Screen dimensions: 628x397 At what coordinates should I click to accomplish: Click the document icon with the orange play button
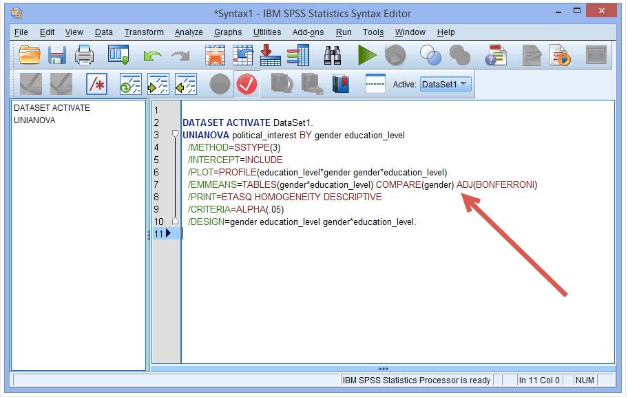coord(560,55)
